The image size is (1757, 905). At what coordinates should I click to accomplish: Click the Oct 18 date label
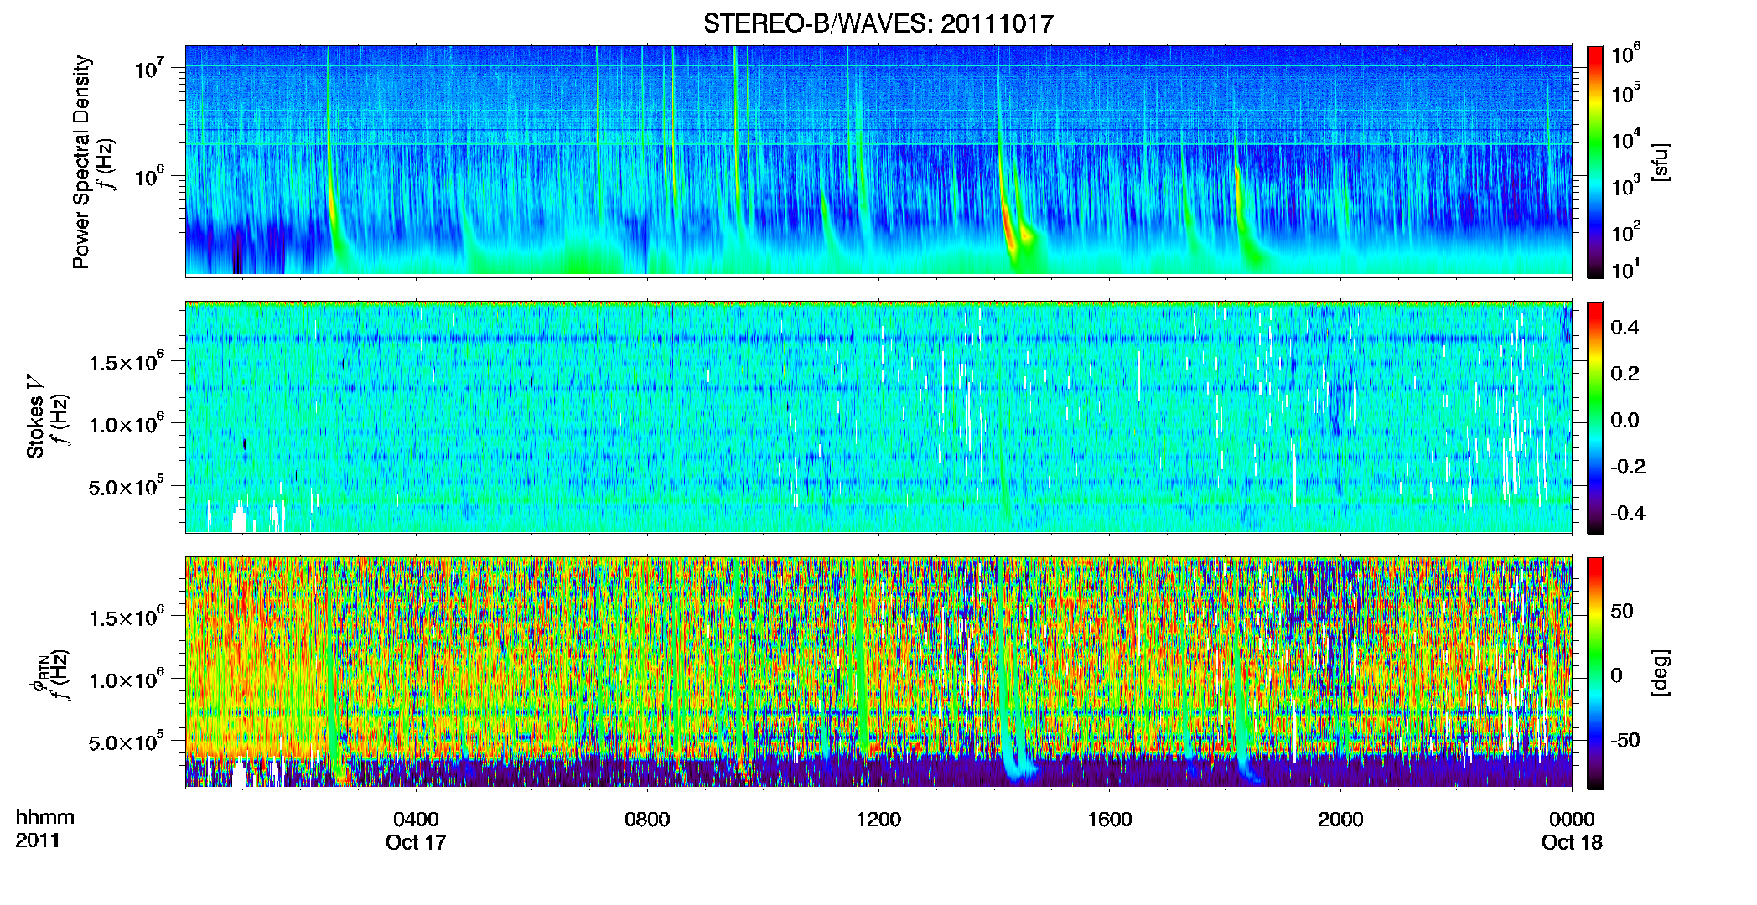(x=1572, y=842)
